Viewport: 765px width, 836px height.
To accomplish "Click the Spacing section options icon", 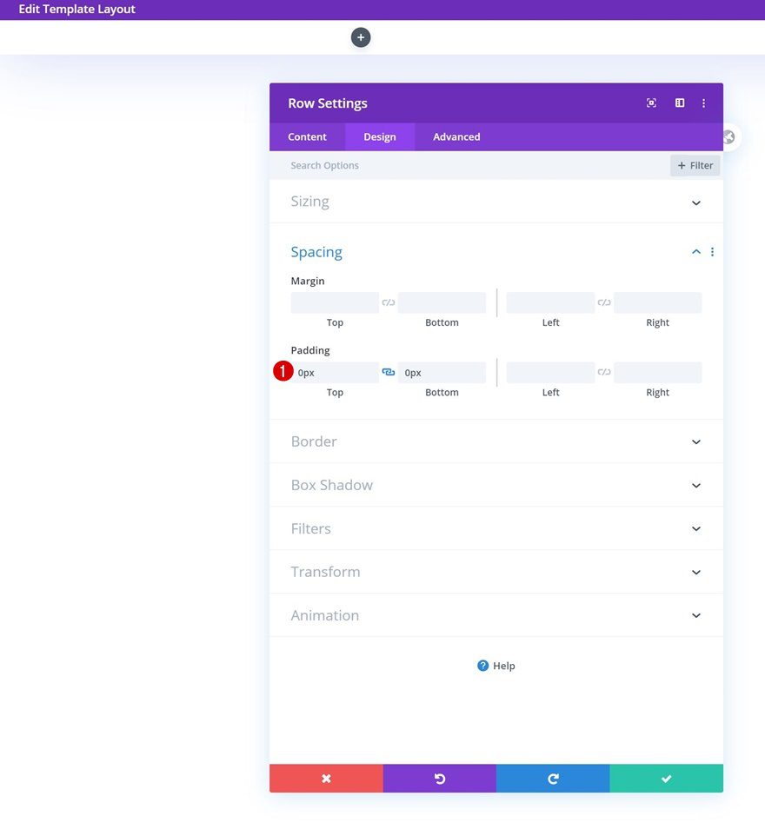I will 712,252.
